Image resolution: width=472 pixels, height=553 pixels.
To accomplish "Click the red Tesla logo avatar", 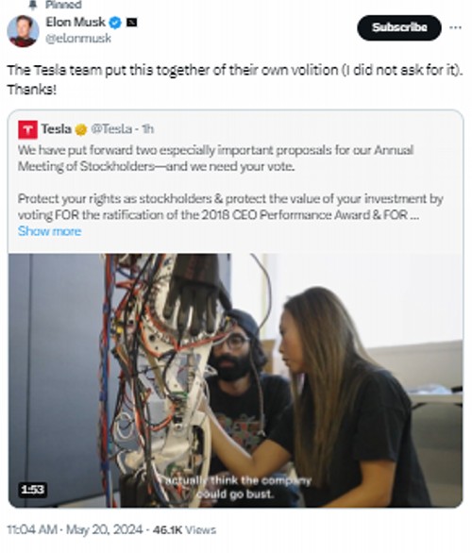I will 28,129.
